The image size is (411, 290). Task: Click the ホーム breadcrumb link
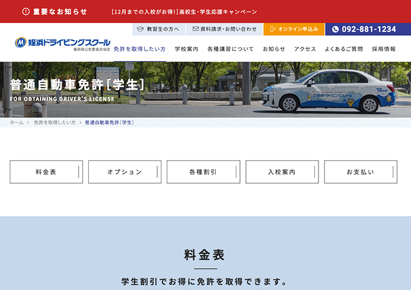tap(16, 123)
